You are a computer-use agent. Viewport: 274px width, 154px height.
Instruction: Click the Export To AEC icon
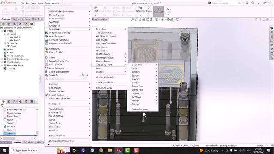tap(47, 52)
